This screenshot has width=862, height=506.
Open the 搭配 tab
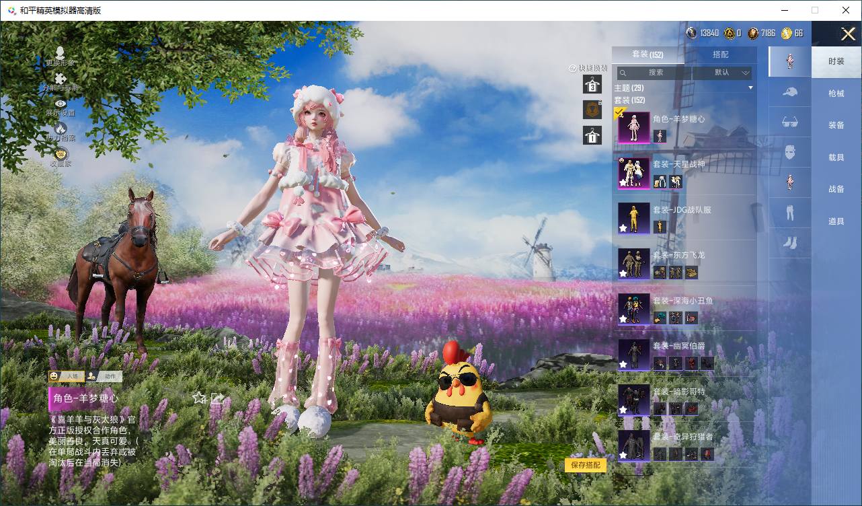[x=720, y=55]
